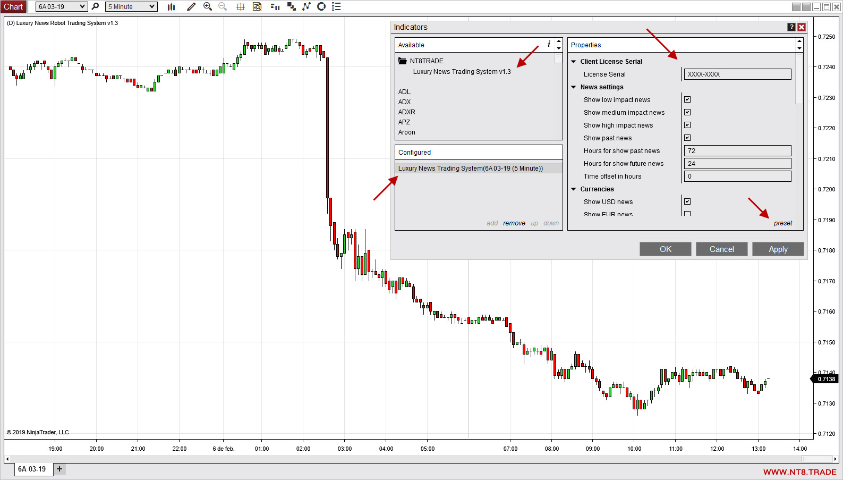Add a new chart tab
The image size is (843, 480).
59,469
